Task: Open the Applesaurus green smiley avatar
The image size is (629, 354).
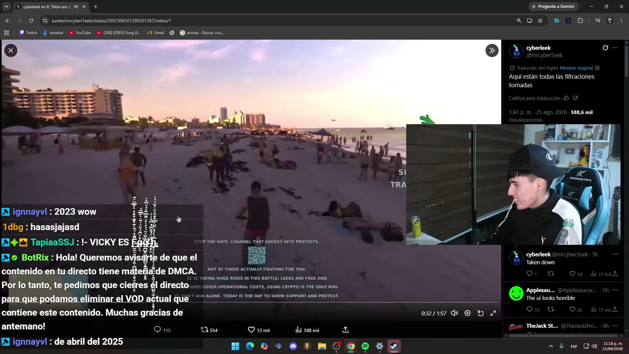Action: (516, 294)
